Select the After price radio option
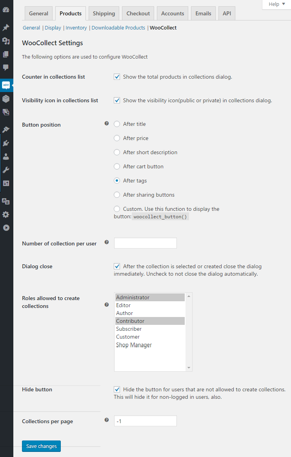The image size is (291, 457). pyautogui.click(x=117, y=138)
